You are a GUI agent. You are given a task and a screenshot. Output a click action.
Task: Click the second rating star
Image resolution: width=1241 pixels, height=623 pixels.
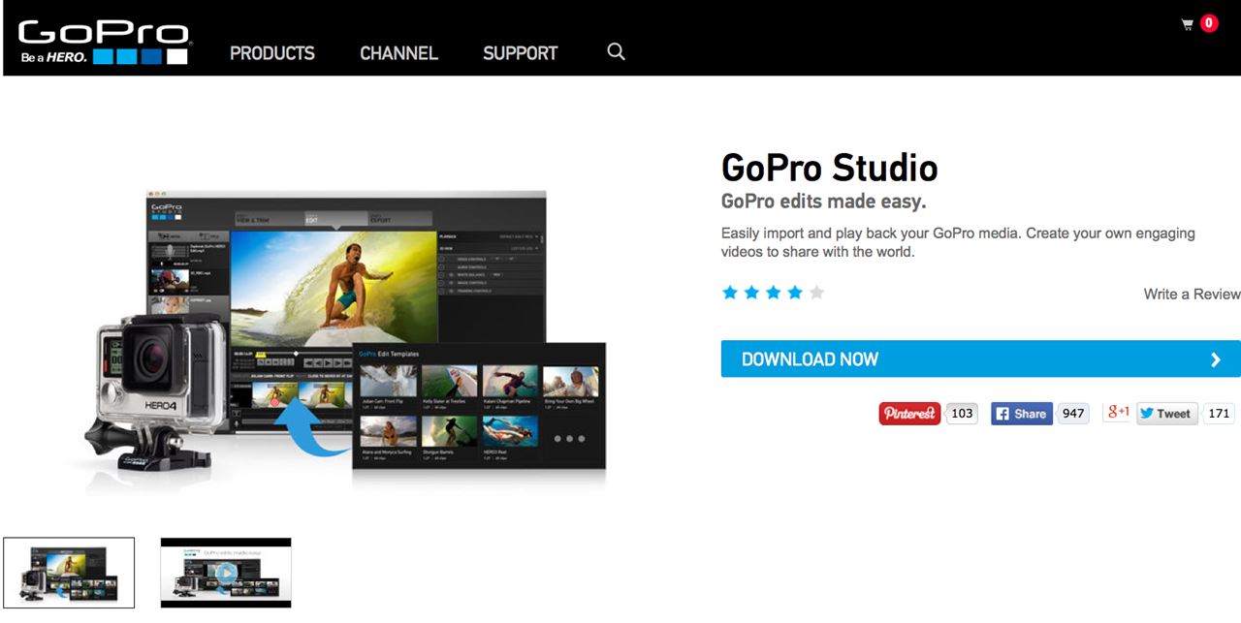coord(751,293)
